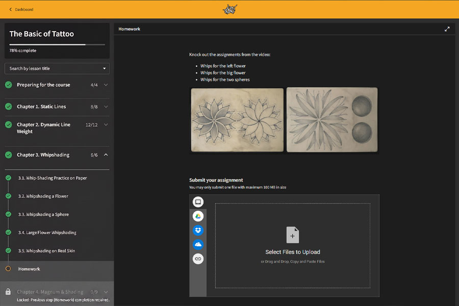Open Search by lesson title dropdown

tap(57, 68)
